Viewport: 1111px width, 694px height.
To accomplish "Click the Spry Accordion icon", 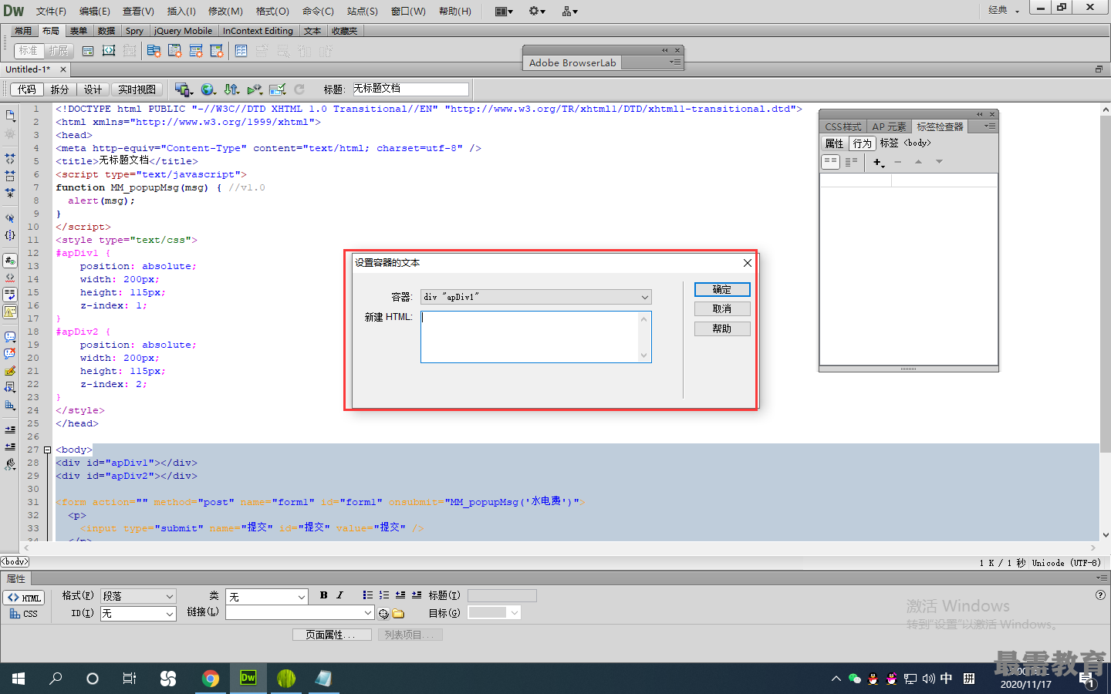I will coord(196,51).
